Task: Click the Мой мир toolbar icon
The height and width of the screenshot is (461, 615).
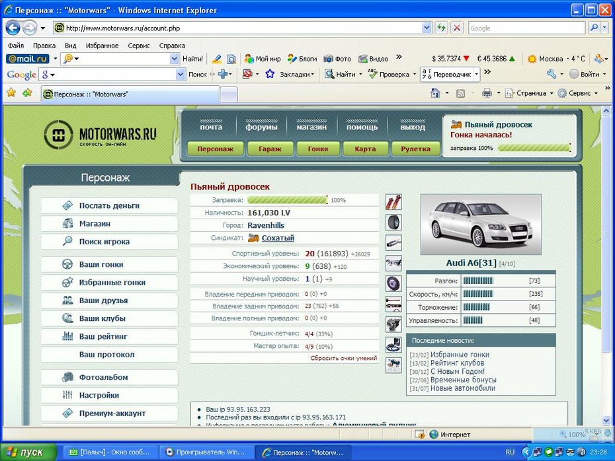Action: 249,59
